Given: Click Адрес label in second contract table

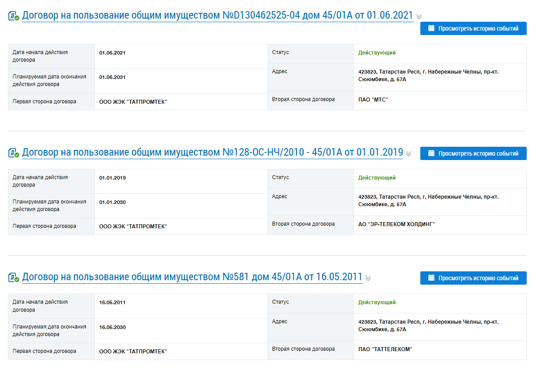Looking at the screenshot, I should 280,196.
